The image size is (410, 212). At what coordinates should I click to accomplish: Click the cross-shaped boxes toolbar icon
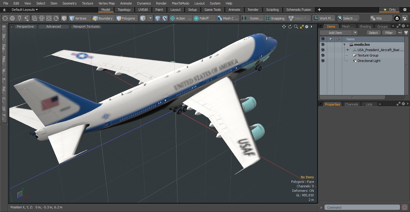tap(42, 18)
